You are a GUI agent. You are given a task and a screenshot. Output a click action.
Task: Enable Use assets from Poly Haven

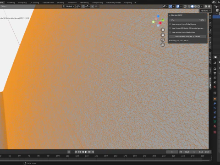(x=170, y=24)
